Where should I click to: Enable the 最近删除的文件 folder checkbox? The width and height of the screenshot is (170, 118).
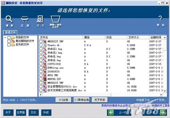tap(9, 41)
